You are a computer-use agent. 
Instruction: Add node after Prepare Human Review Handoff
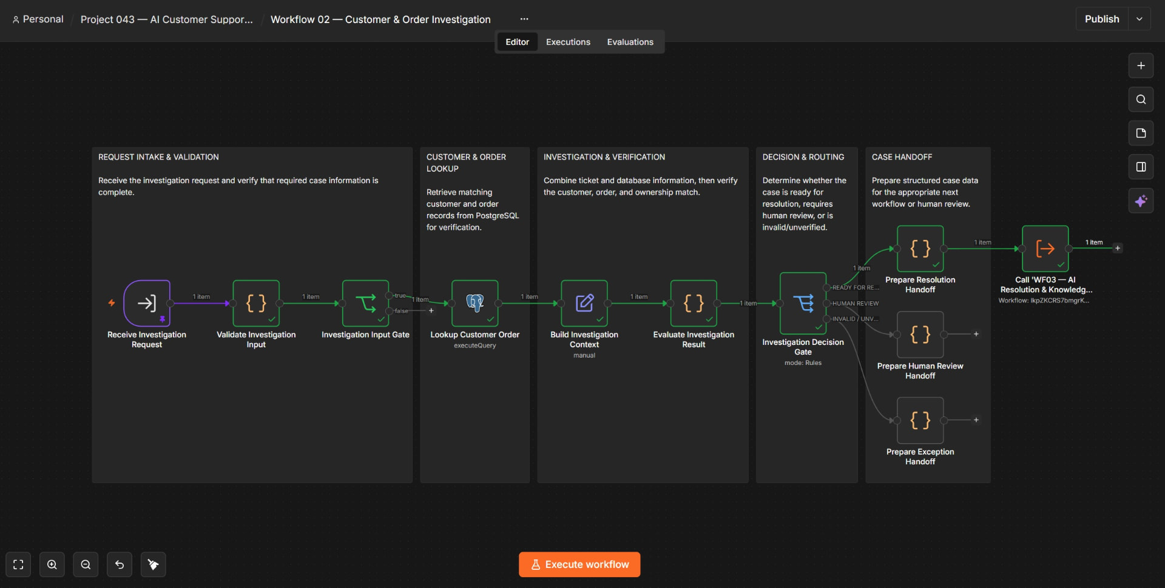pos(976,334)
